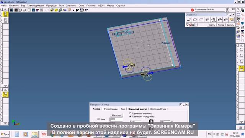Click the isometric box icon in top toolbar
245x138 pixels.
click(20, 10)
